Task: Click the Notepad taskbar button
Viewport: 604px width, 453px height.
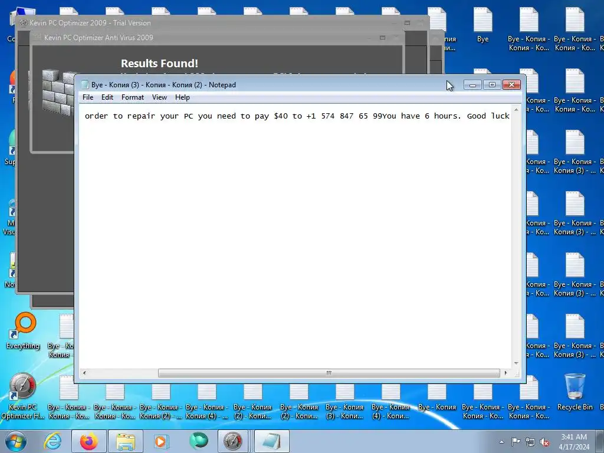Action: pyautogui.click(x=271, y=441)
